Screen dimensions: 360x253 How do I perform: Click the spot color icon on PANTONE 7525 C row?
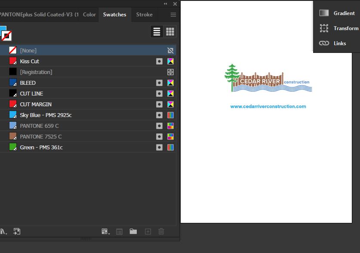pyautogui.click(x=159, y=136)
